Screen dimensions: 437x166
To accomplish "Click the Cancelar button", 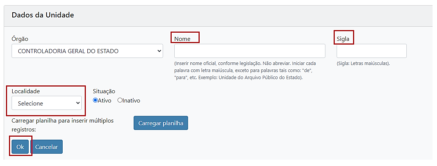I will [x=47, y=147].
